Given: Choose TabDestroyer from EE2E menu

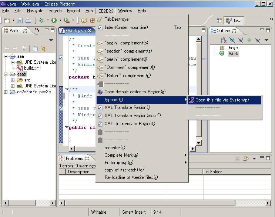Looking at the screenshot, I should point(142,19).
